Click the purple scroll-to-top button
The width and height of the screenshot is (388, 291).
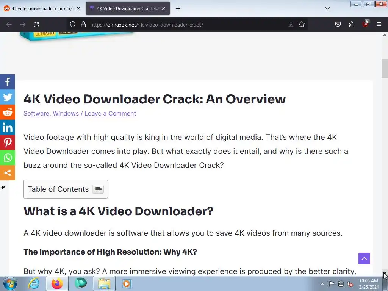364,258
